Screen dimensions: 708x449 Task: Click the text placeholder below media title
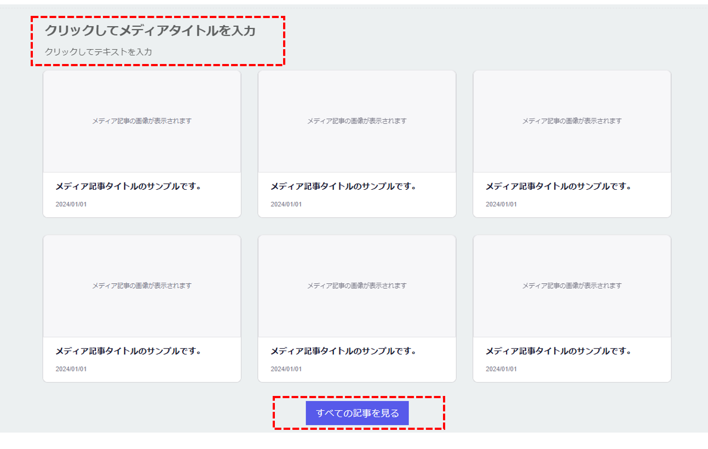click(x=99, y=52)
